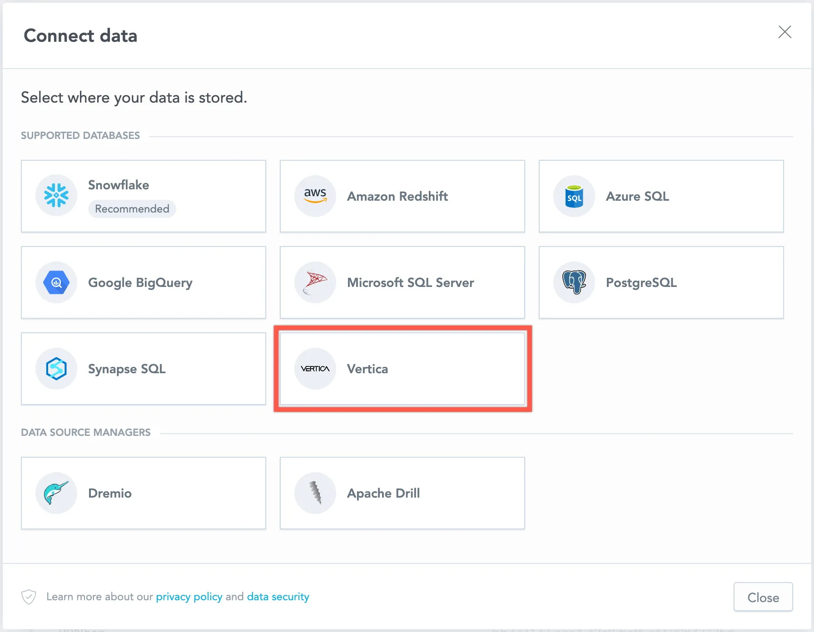Click the Azure SQL database icon
This screenshot has width=814, height=632.
pos(574,196)
